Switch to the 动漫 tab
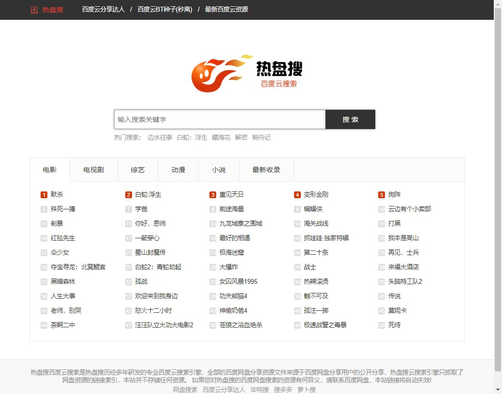 point(178,170)
